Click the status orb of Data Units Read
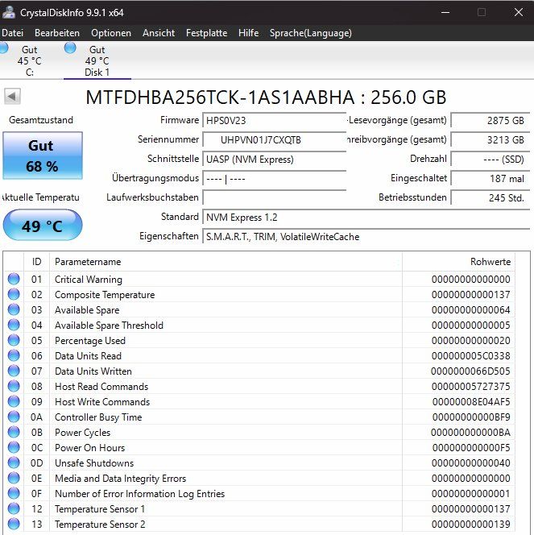 click(x=14, y=355)
